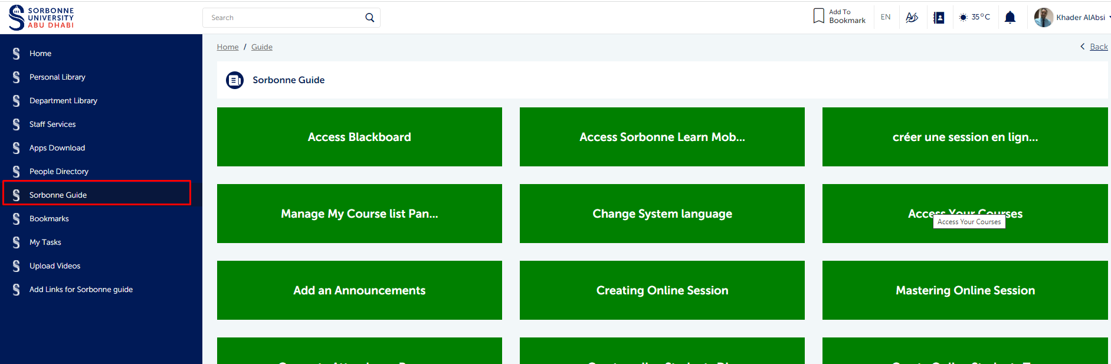Open créer une session en lign... tile
The width and height of the screenshot is (1111, 364).
(965, 137)
